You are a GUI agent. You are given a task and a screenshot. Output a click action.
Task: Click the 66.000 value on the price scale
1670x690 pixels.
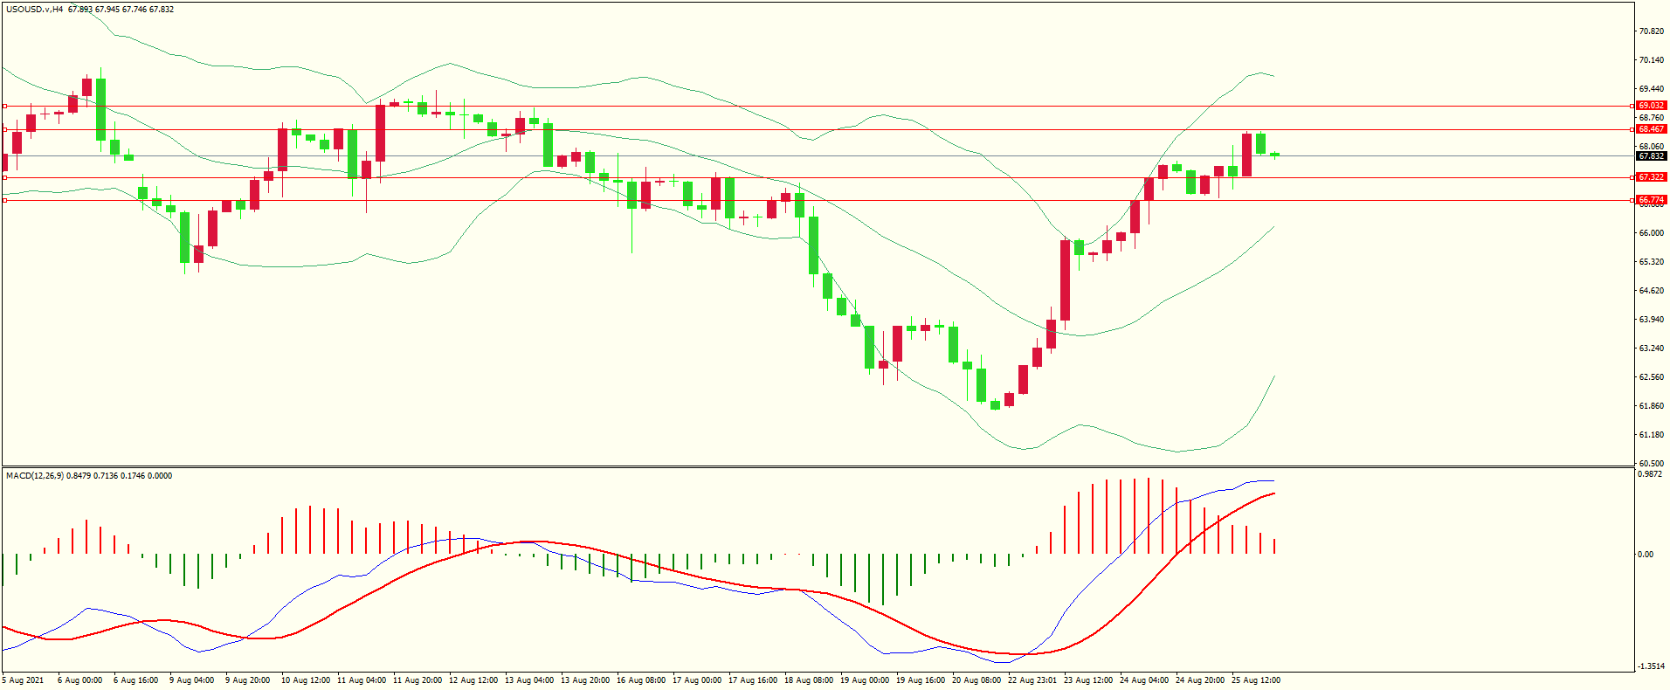[x=1651, y=233]
